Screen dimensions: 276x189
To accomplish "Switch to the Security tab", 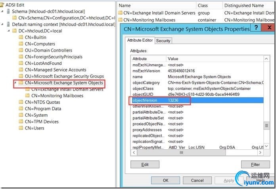I will click(x=163, y=41).
